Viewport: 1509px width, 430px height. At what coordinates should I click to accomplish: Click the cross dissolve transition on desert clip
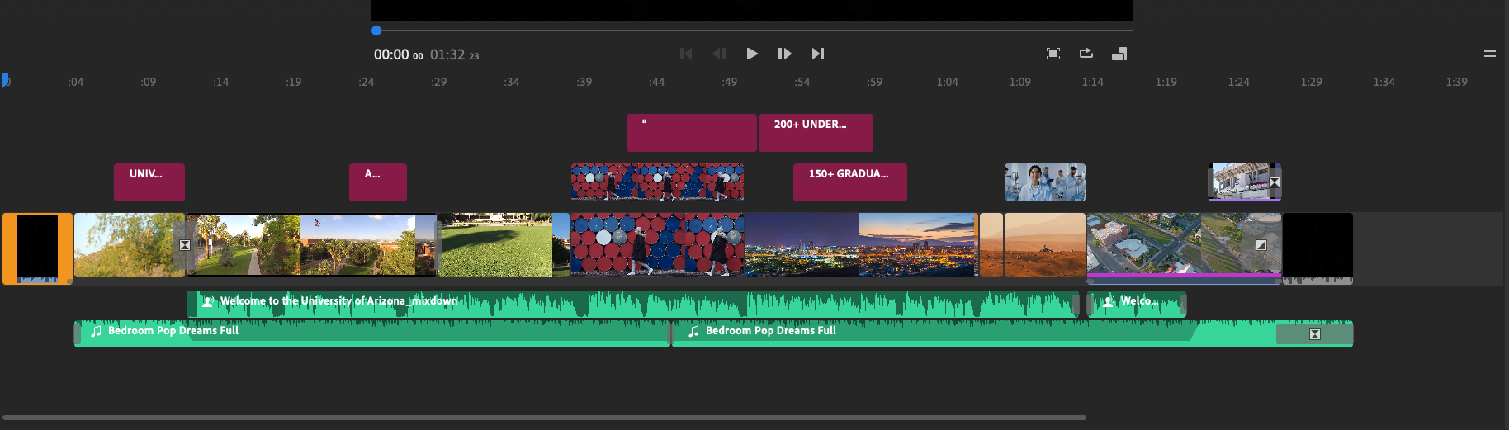(x=185, y=245)
